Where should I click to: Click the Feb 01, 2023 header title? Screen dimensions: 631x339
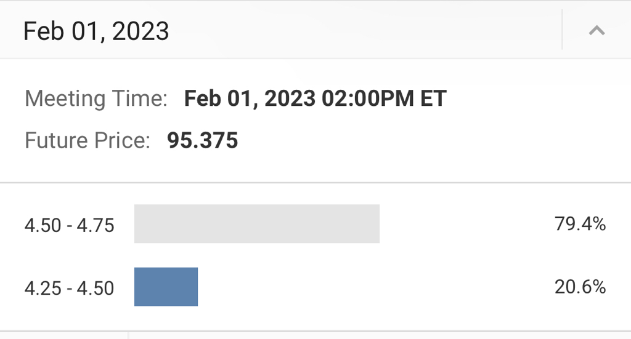click(x=96, y=31)
